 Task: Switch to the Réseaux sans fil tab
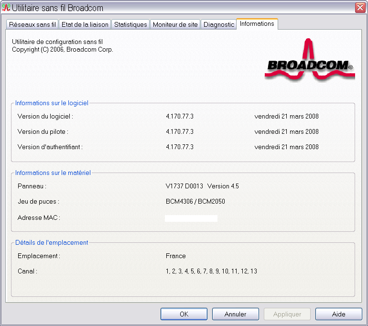coord(32,24)
